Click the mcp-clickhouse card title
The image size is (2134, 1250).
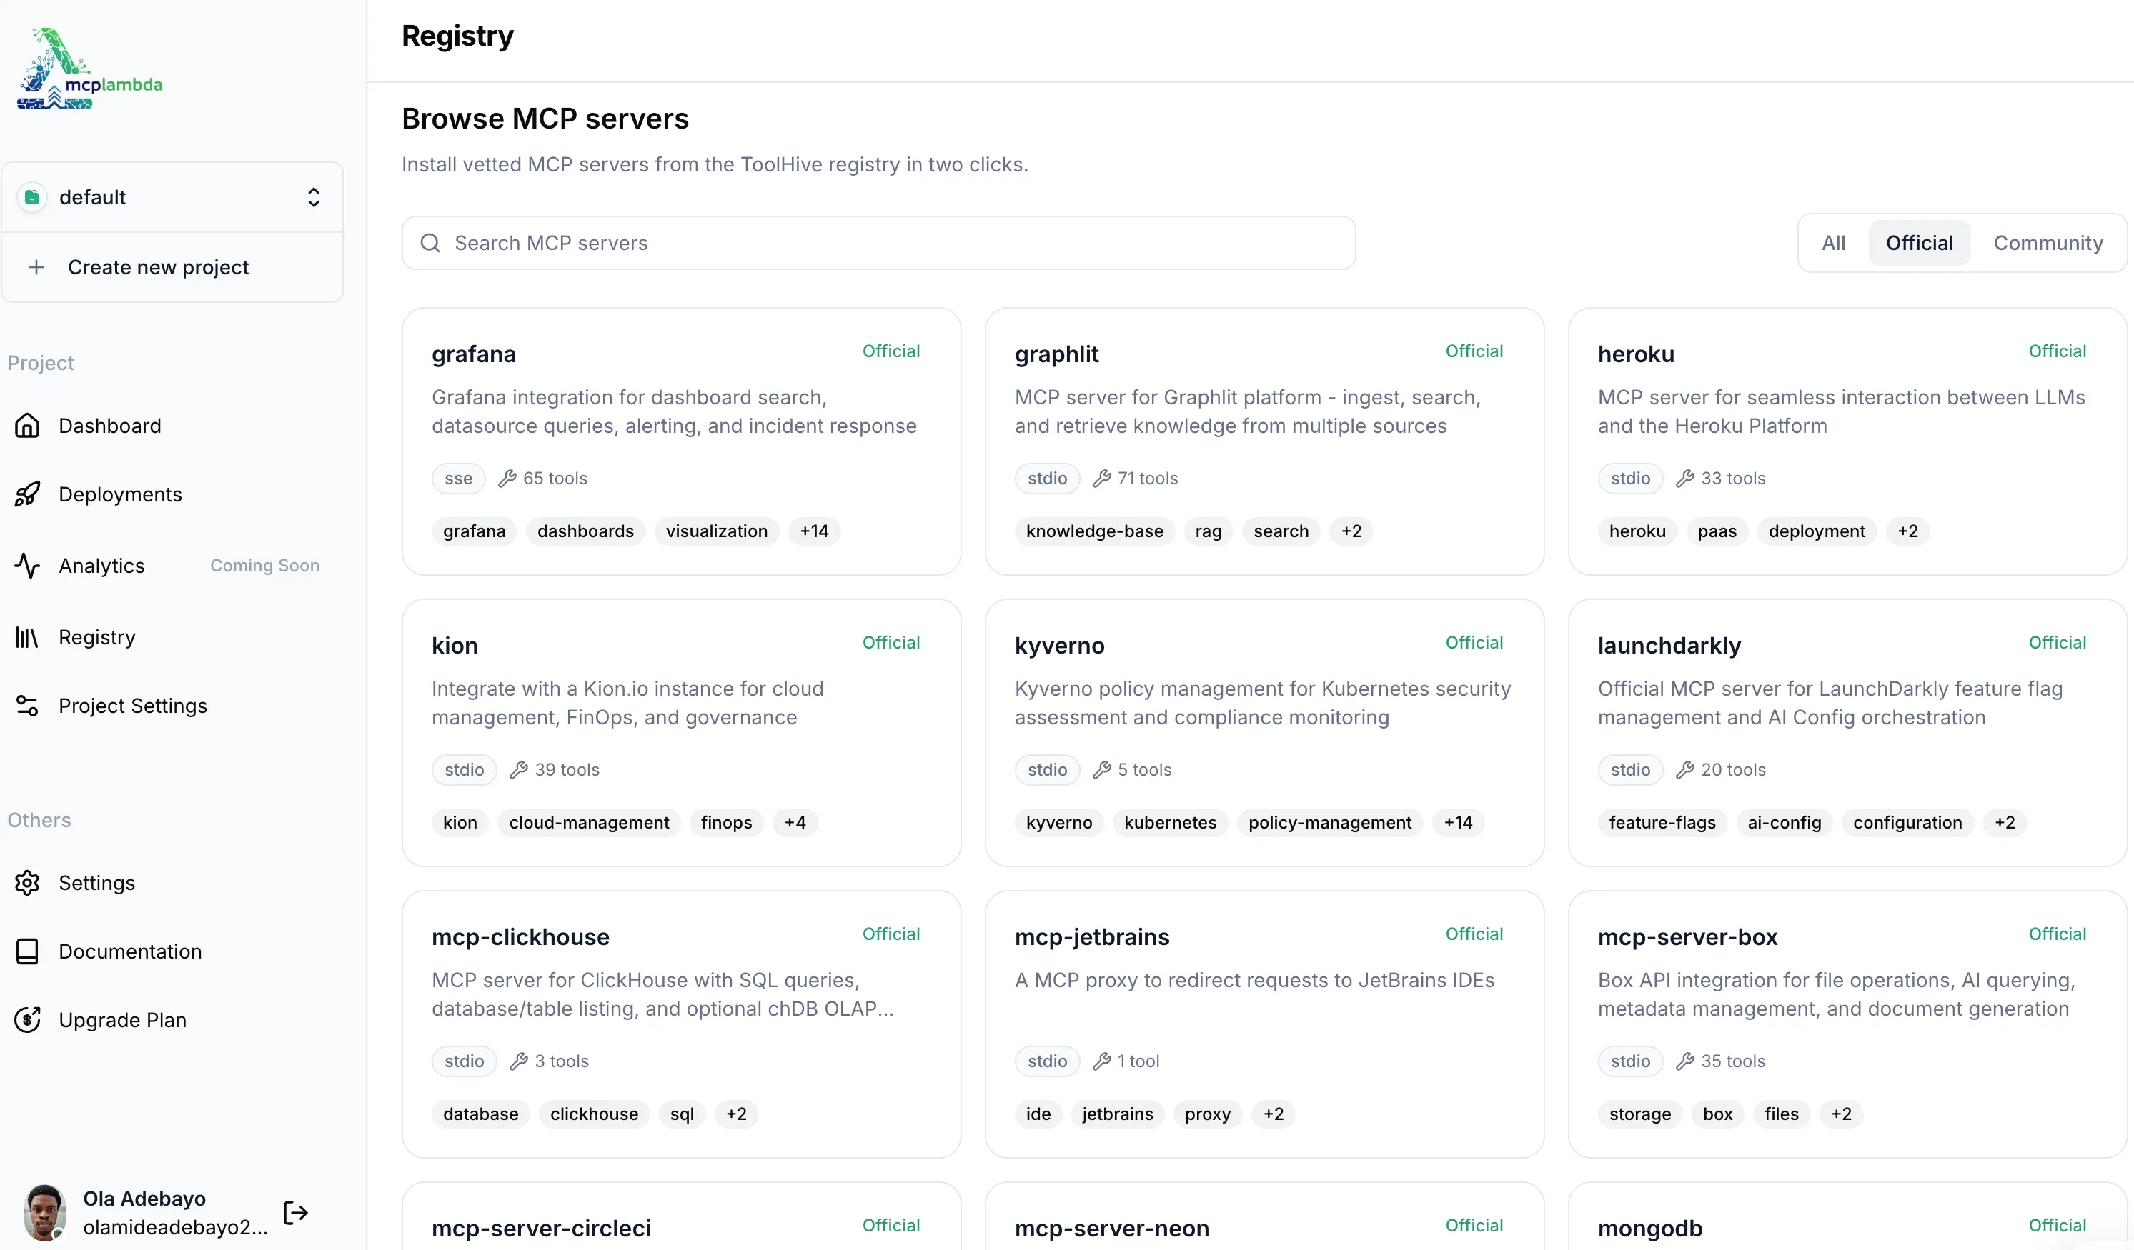click(520, 937)
